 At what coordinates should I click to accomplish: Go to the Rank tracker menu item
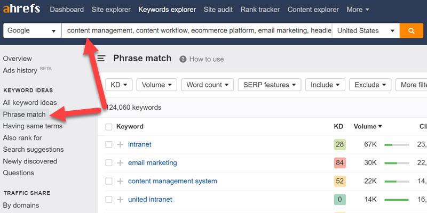[259, 10]
